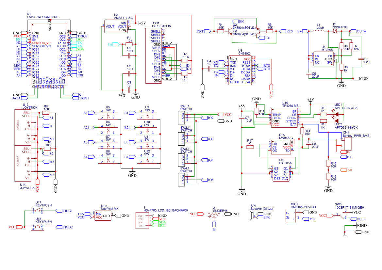Viewport: 382px width, 270px height.
Task: Click the cyan En net flag near R1
Action: (113, 44)
